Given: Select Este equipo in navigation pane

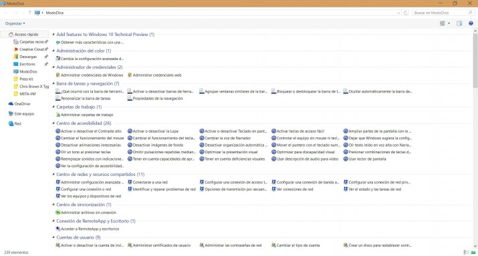Looking at the screenshot, I should tap(21, 114).
